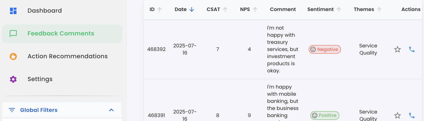
Task: Star the feedback comment 468391
Action: pos(397,115)
